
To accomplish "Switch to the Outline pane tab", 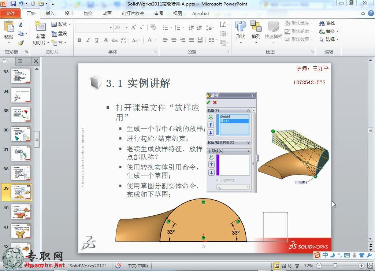I will click(x=20, y=61).
